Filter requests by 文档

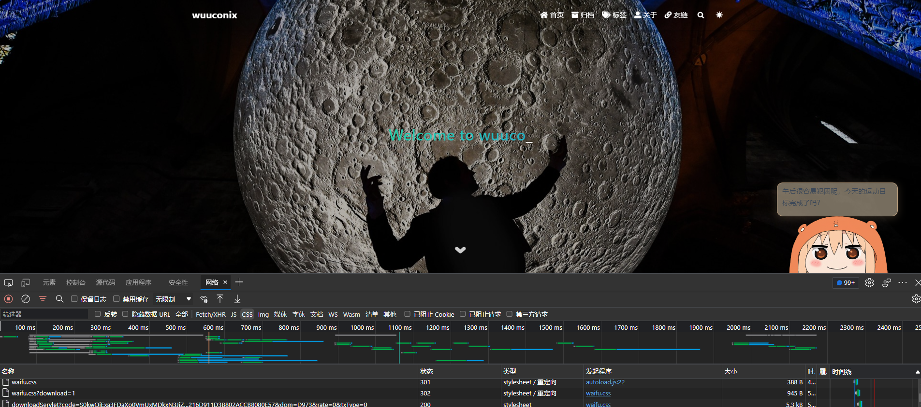(x=317, y=314)
